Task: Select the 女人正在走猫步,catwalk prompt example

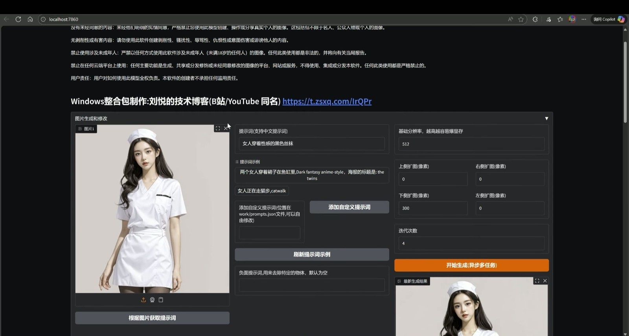Action: (x=262, y=191)
